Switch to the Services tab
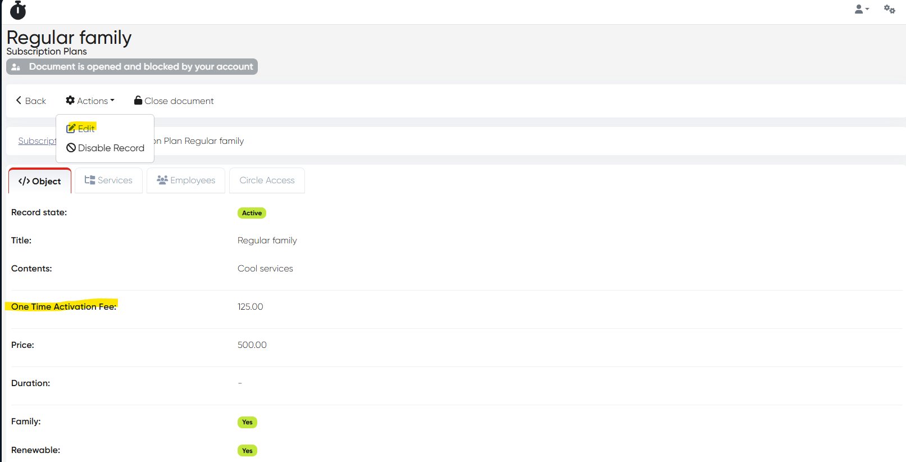The height and width of the screenshot is (462, 906). (108, 180)
